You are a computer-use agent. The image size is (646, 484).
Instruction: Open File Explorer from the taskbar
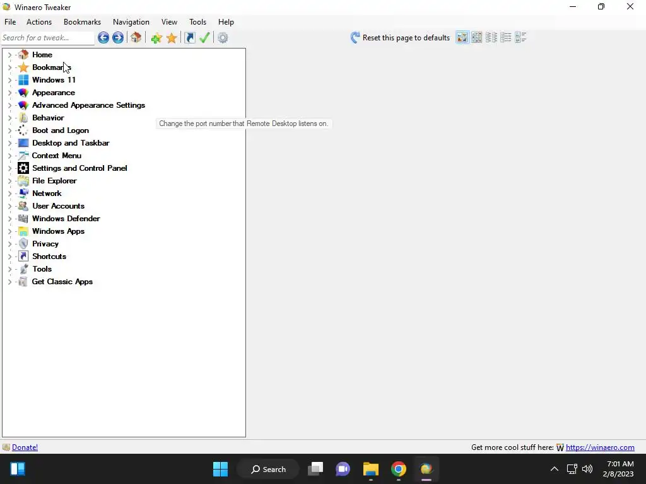click(370, 469)
